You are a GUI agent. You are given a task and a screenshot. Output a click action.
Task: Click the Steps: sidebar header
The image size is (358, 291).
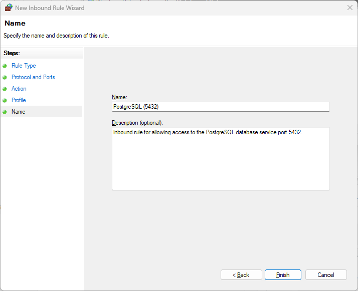pyautogui.click(x=12, y=53)
